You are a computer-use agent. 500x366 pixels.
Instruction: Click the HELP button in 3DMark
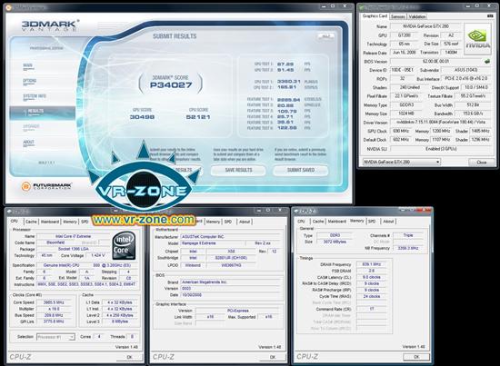click(325, 36)
